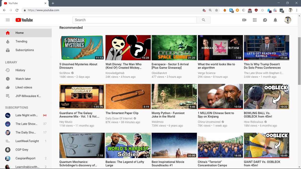Open title 'Quantum Mechanics: Schrödinger's discovery'
Screen dimensions: 301x169
pos(78,164)
